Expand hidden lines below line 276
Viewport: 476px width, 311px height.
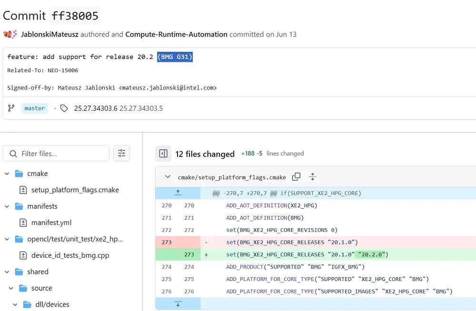[178, 304]
